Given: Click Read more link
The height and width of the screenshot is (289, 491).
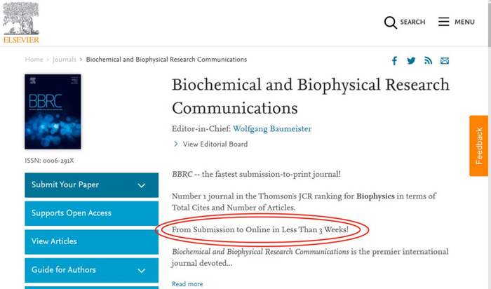Looking at the screenshot, I should click(x=187, y=284).
